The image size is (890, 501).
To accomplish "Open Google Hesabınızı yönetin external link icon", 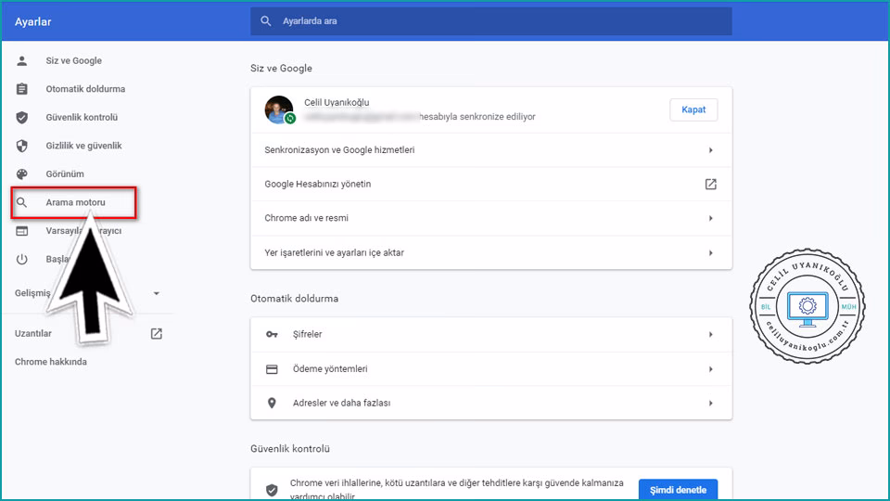I will click(x=710, y=184).
